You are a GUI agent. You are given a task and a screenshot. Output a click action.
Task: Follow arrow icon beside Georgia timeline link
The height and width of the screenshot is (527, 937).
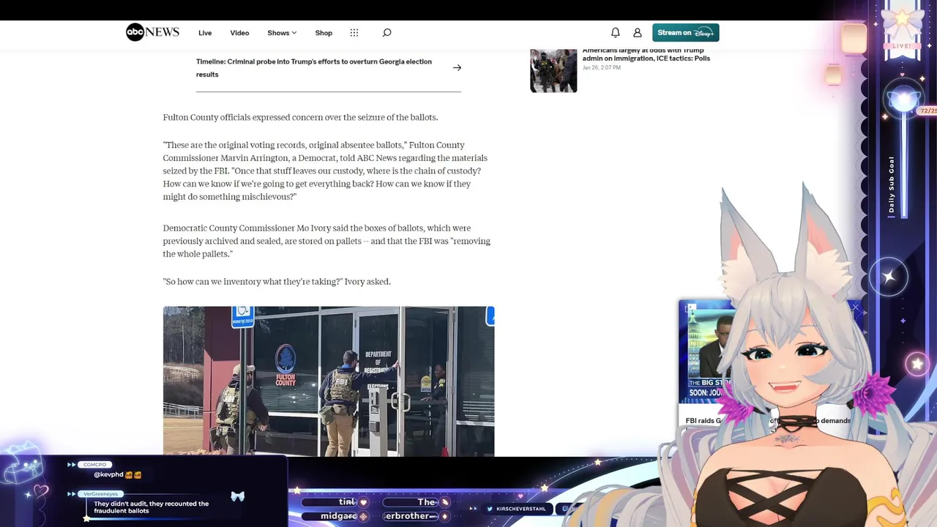tap(457, 67)
